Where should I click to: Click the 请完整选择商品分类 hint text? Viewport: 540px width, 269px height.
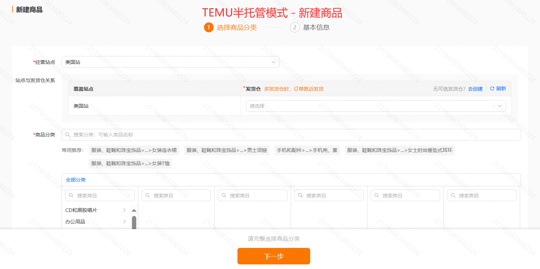[274, 239]
